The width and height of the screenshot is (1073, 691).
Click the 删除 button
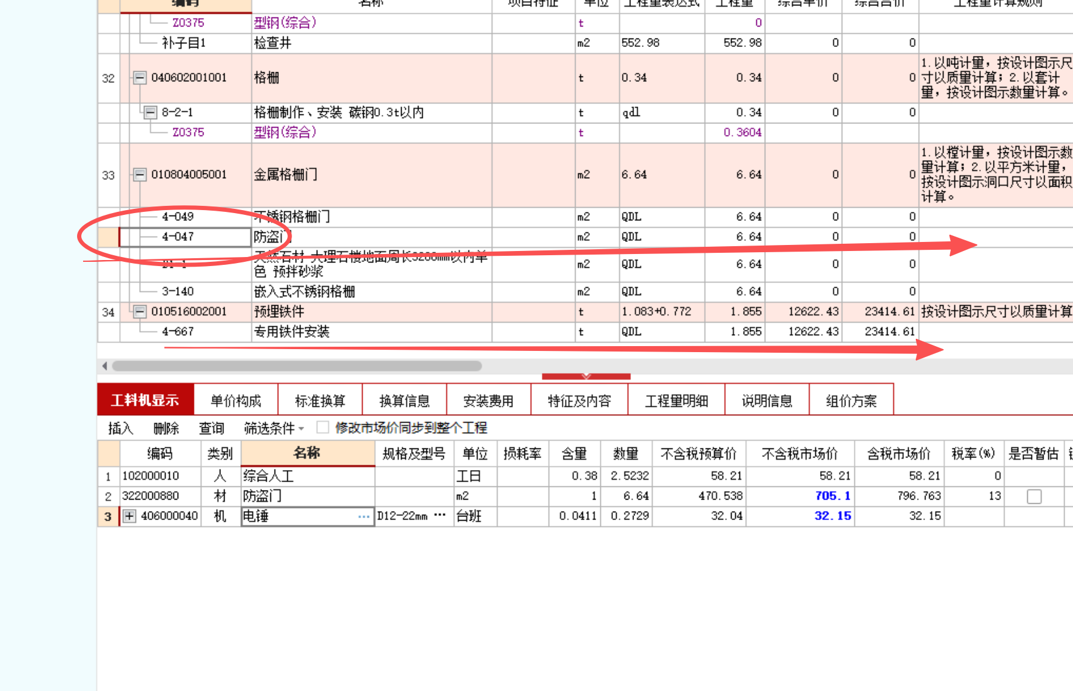pyautogui.click(x=166, y=428)
